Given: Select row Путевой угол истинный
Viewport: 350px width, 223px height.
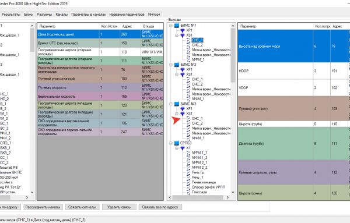Looking at the screenshot, I should coord(100,79).
